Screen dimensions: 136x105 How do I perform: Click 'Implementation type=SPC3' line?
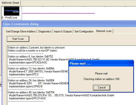pos(24,74)
